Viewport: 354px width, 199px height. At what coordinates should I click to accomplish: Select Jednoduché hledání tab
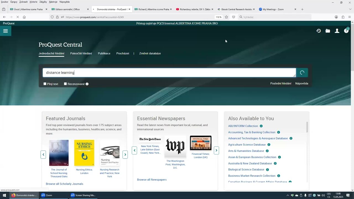point(51,53)
